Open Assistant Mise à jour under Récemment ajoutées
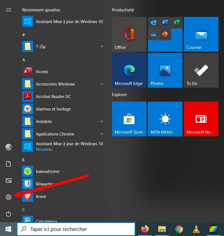The width and height of the screenshot is (224, 236). tap(63, 22)
